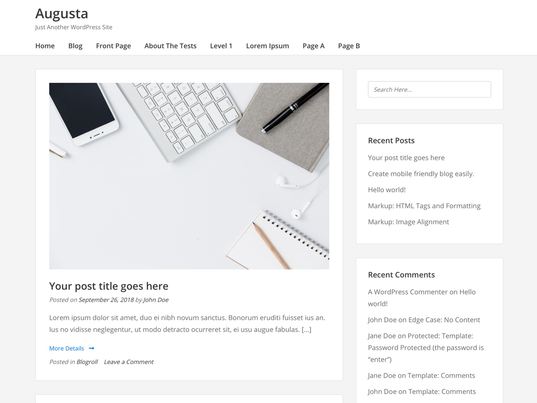Click the More Details arrow icon
The height and width of the screenshot is (403, 537).
91,348
